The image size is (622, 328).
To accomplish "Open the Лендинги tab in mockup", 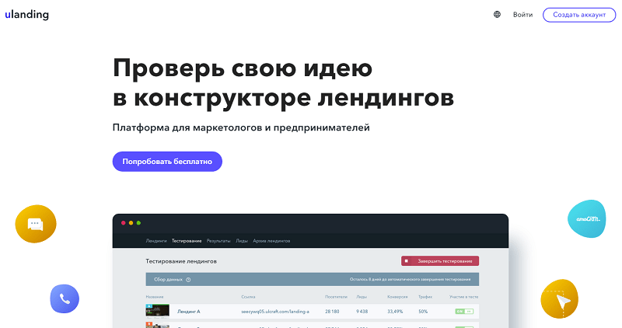I will click(x=156, y=241).
